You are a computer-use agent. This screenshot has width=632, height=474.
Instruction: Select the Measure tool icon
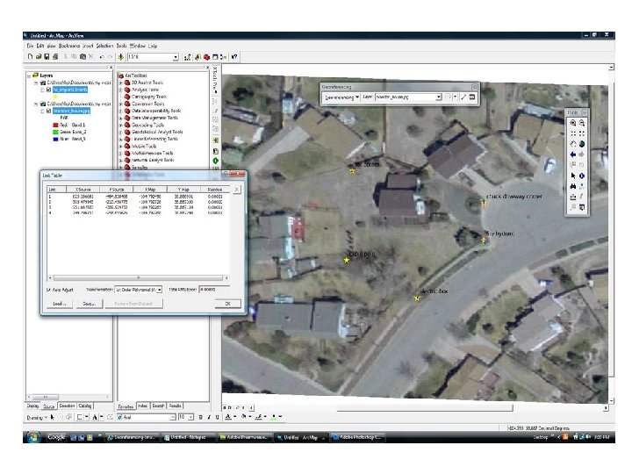(x=572, y=197)
